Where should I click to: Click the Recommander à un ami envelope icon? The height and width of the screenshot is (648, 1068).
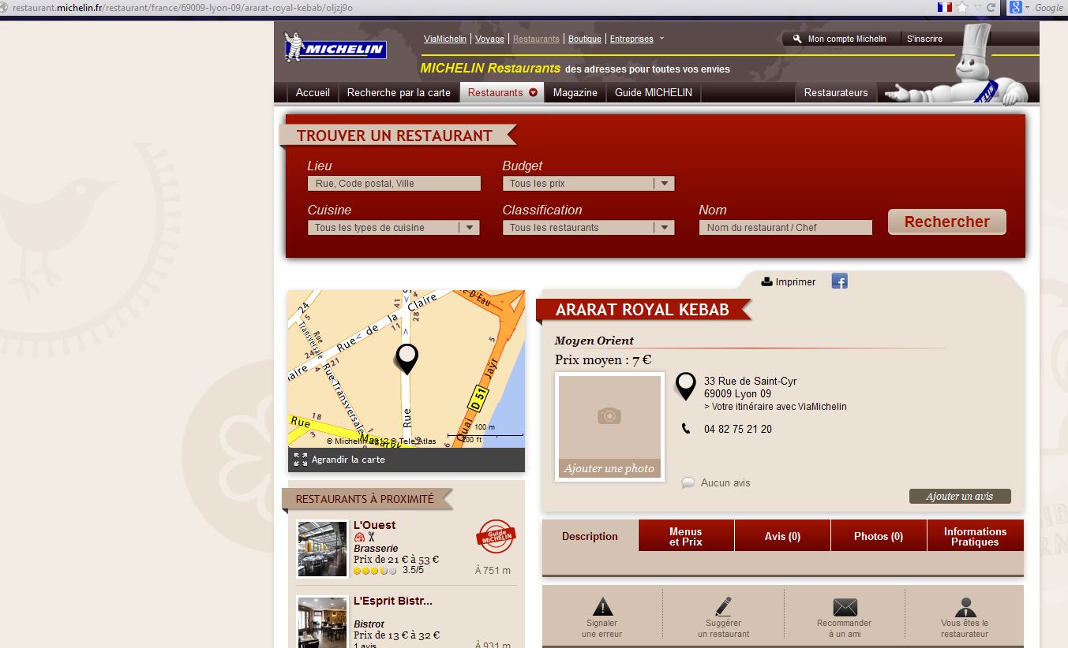[x=845, y=607]
